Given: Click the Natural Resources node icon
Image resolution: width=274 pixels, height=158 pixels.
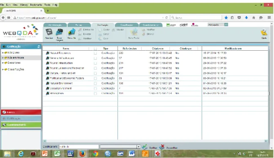Looking at the screenshot, I should click(x=47, y=53).
